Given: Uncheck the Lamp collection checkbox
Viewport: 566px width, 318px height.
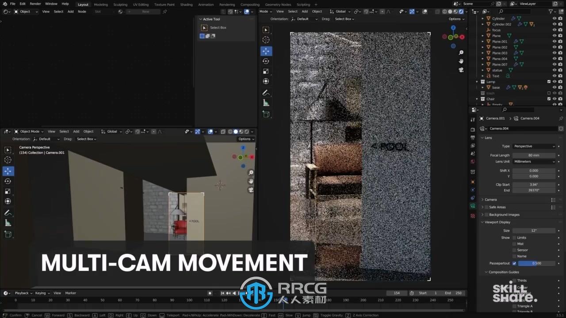Looking at the screenshot, I should point(549,82).
